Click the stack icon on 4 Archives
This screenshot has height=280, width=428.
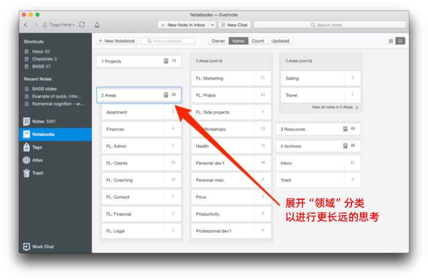pos(345,146)
